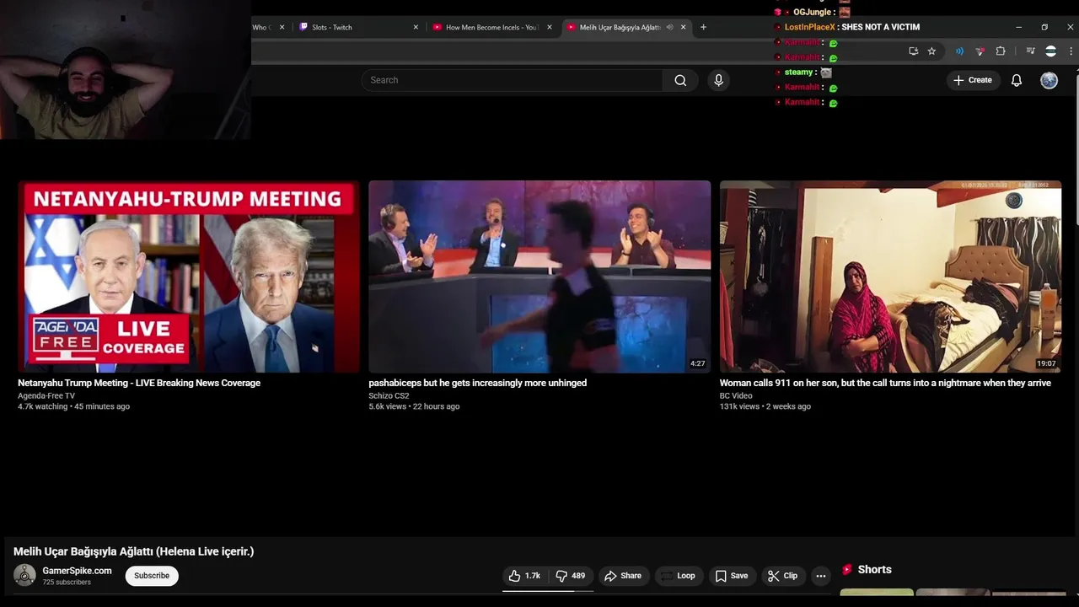Click the Subscribe button
1079x607 pixels.
[x=152, y=576]
